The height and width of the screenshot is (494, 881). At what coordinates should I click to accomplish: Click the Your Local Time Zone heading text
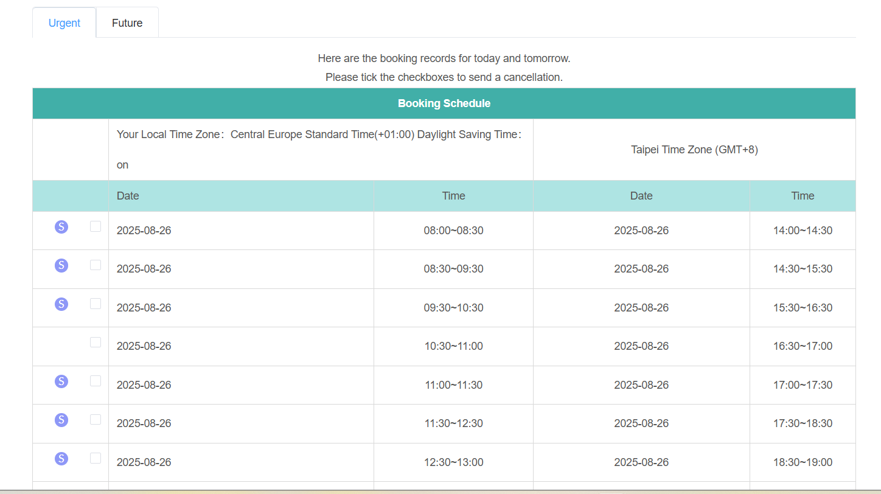coord(319,150)
